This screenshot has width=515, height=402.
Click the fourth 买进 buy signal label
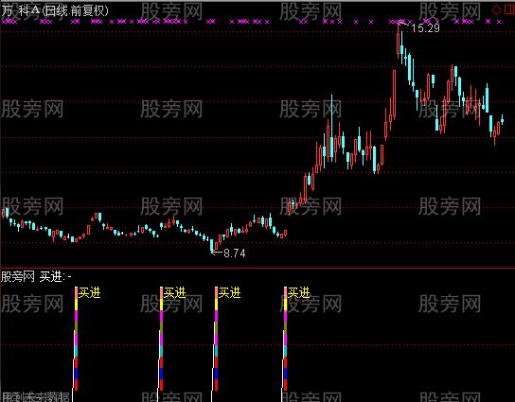(x=298, y=292)
